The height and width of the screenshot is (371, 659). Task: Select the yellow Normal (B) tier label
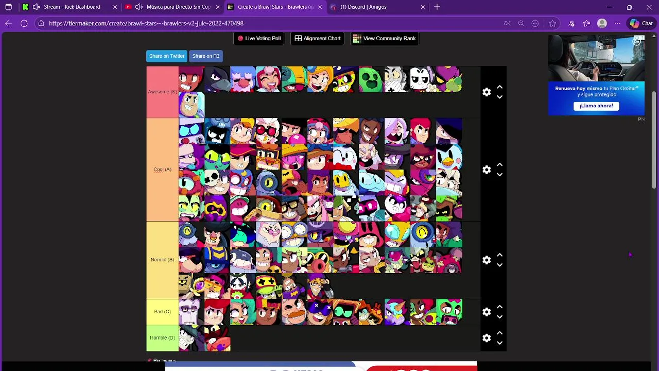coord(162,260)
